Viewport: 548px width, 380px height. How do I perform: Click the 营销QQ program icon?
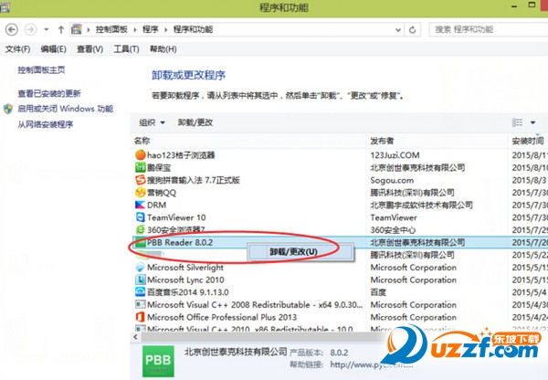tap(140, 193)
